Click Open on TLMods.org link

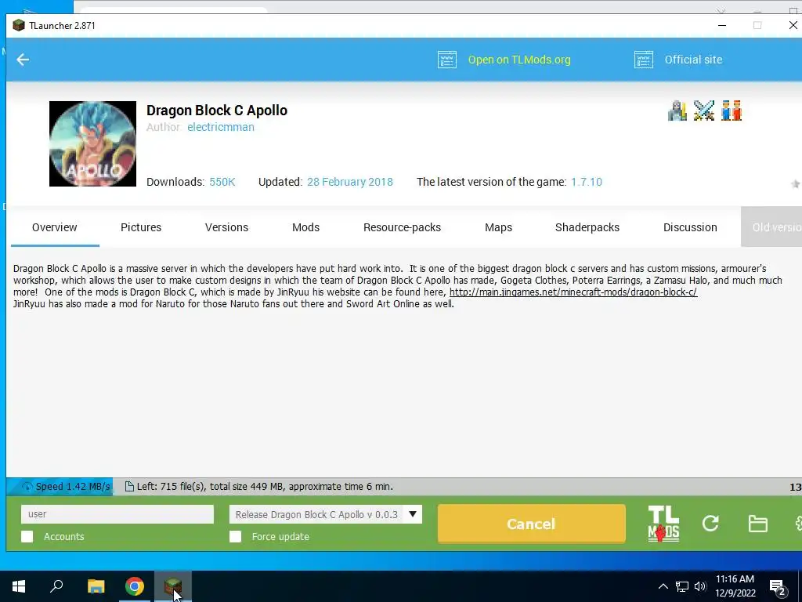click(519, 60)
